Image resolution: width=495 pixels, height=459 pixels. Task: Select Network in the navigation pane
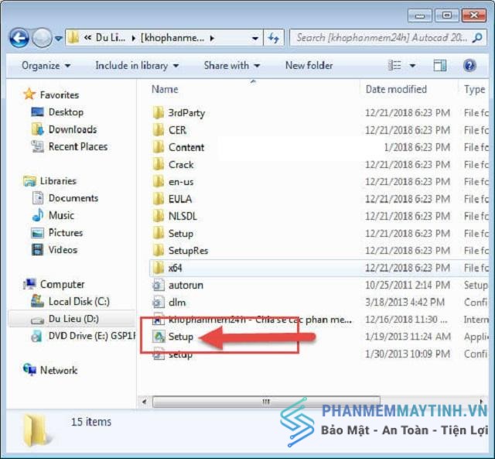click(x=59, y=370)
